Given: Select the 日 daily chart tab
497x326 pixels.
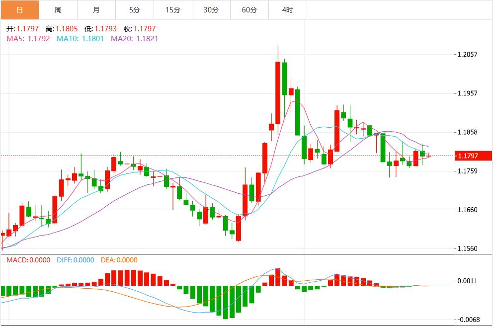Looking at the screenshot, I should point(19,10).
